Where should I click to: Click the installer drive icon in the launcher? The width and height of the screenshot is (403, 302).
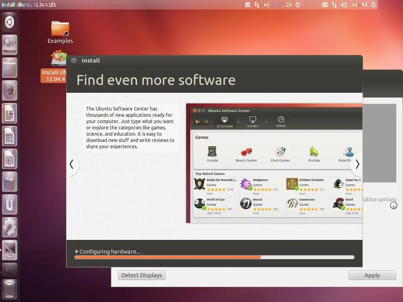[9, 45]
